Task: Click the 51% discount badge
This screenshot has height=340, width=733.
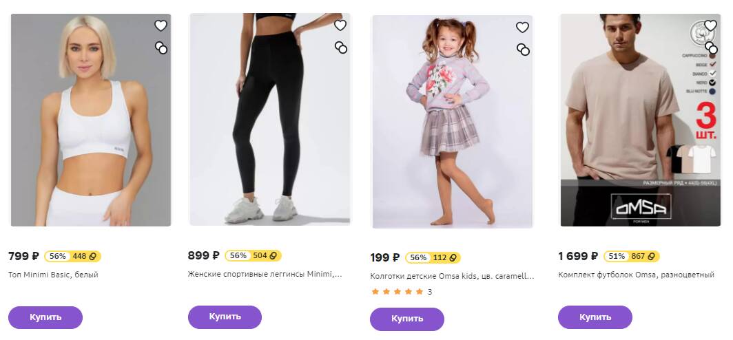Action: point(617,256)
